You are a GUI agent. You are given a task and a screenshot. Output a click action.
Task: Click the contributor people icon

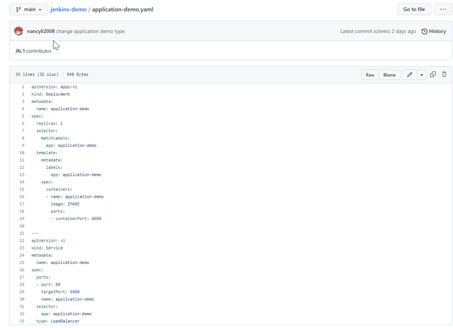coord(19,51)
